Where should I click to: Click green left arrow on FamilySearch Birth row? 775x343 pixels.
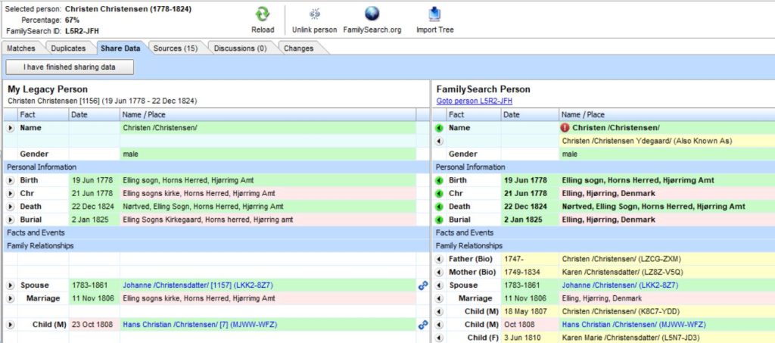pos(439,180)
